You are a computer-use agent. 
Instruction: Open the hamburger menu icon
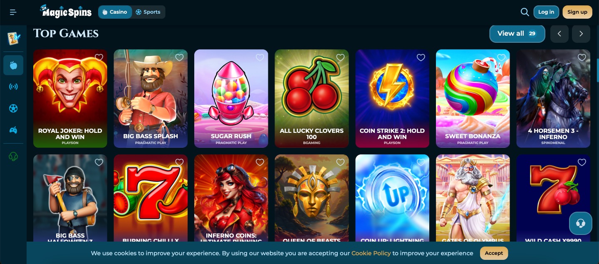click(x=13, y=12)
